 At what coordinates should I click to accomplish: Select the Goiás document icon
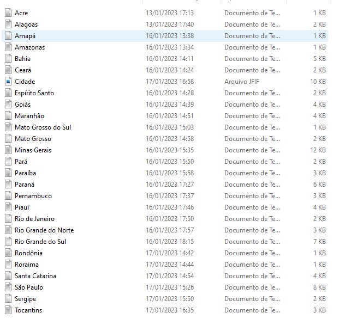tap(8, 105)
